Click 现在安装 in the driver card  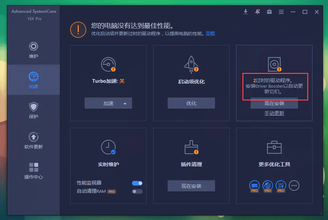pos(274,104)
